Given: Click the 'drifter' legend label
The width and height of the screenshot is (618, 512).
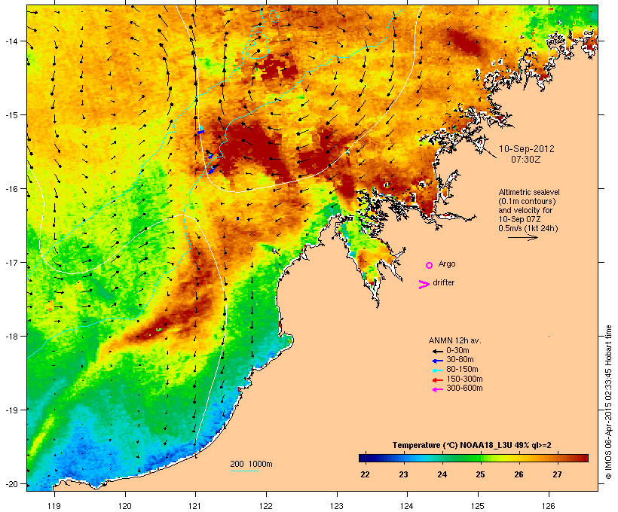Looking at the screenshot, I should click(443, 282).
